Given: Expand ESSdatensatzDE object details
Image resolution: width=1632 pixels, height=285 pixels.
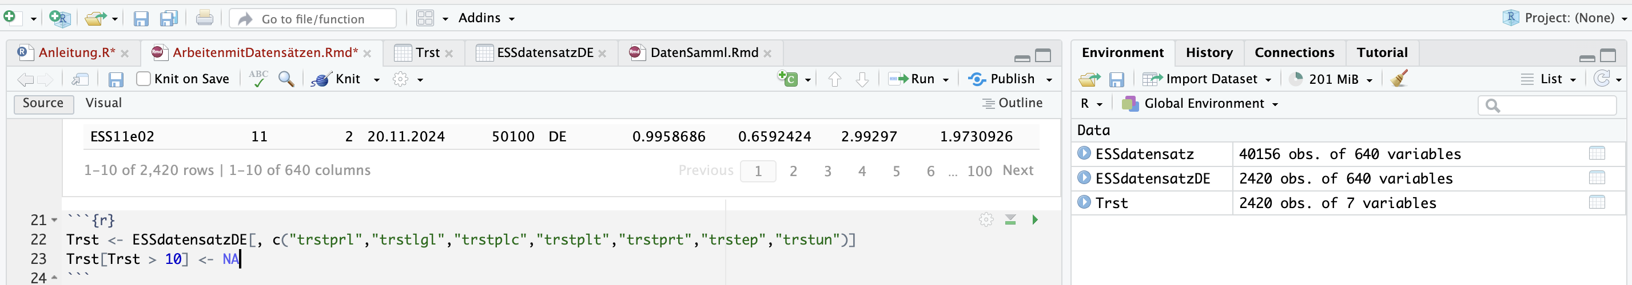Looking at the screenshot, I should coord(1084,178).
